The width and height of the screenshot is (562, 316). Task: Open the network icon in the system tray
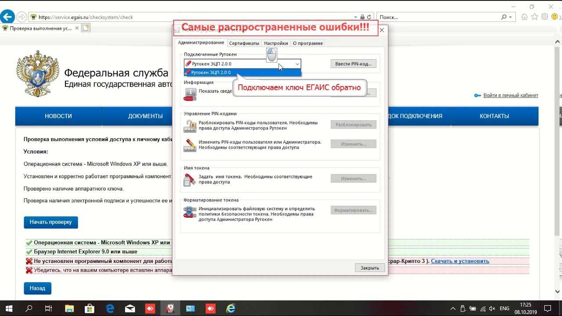[x=483, y=309]
